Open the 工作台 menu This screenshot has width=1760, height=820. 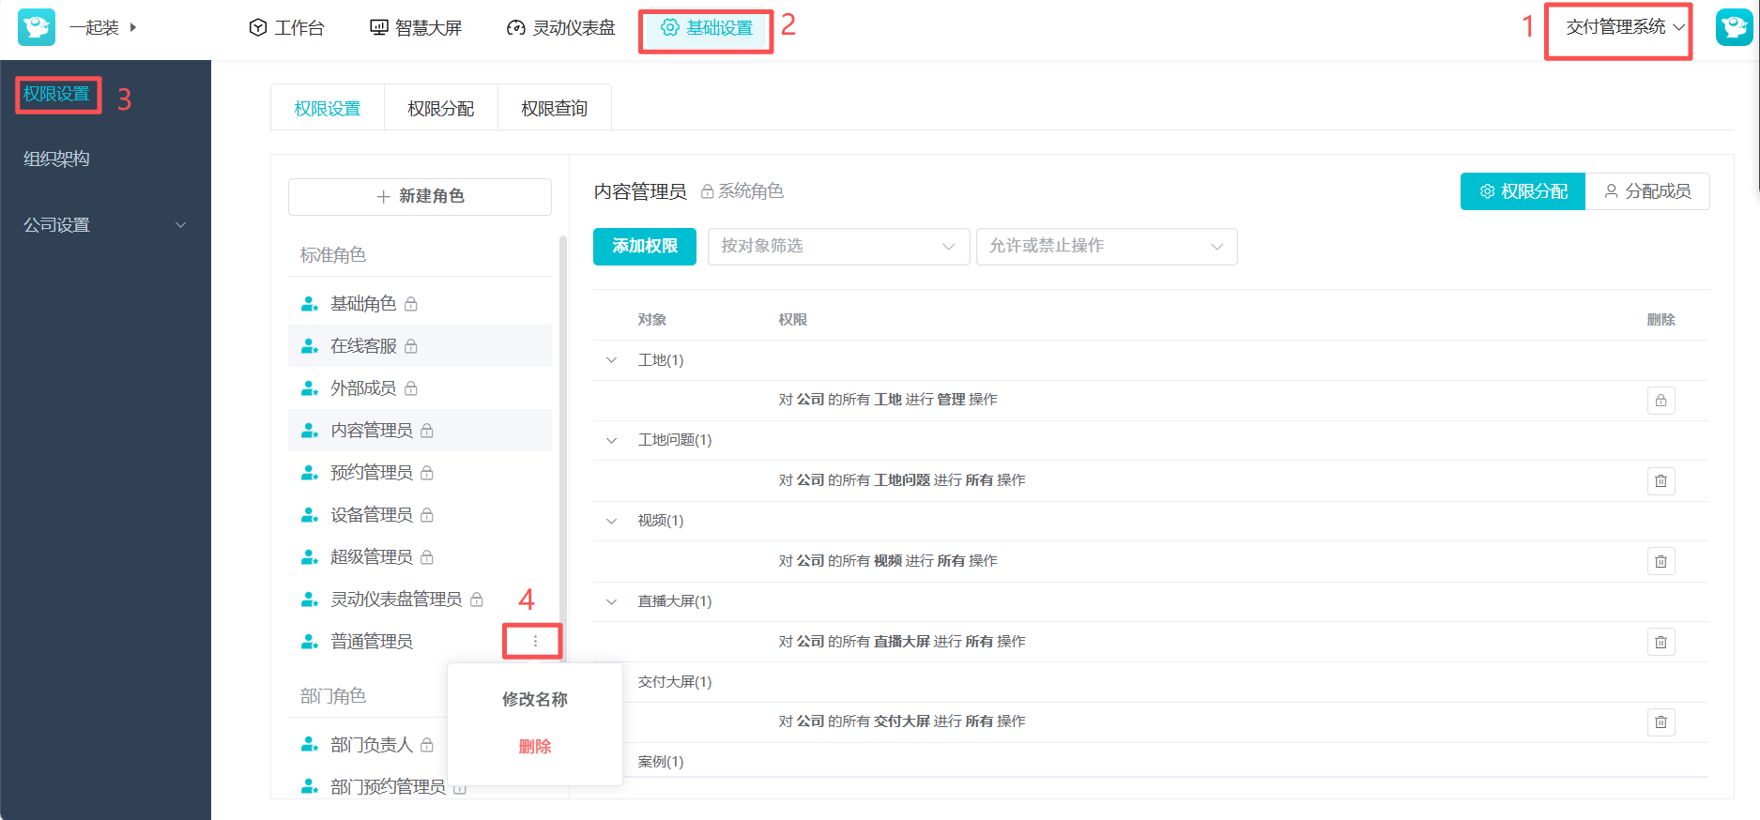286,28
